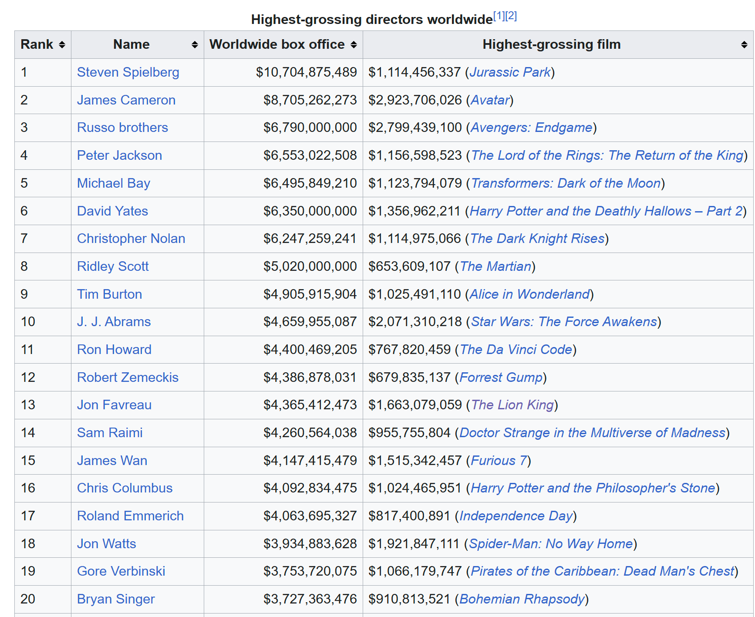Select the $10,704,875,489 box office cell
Screen dimensions: 755x617
pos(283,72)
